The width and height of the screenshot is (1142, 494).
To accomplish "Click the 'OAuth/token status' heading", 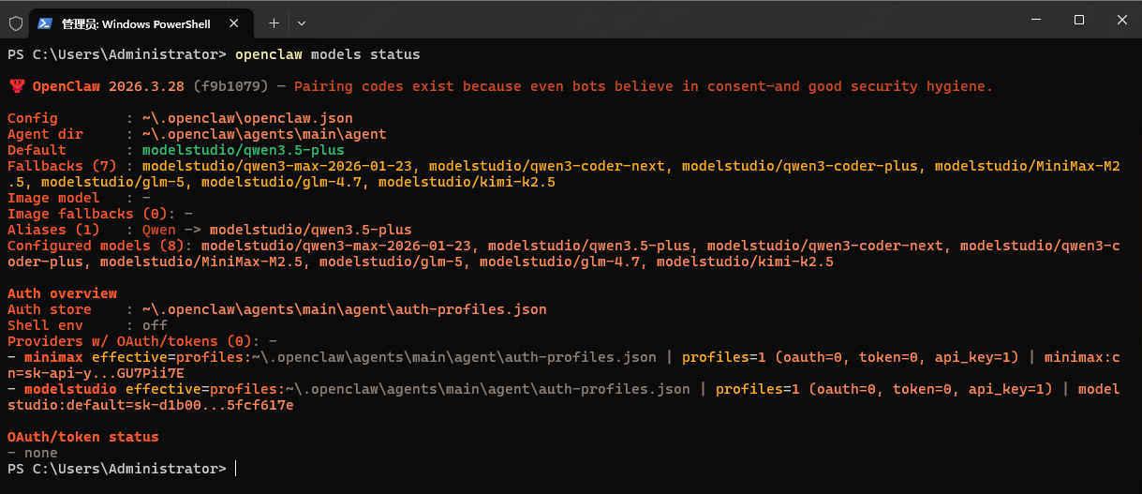I will tap(83, 437).
